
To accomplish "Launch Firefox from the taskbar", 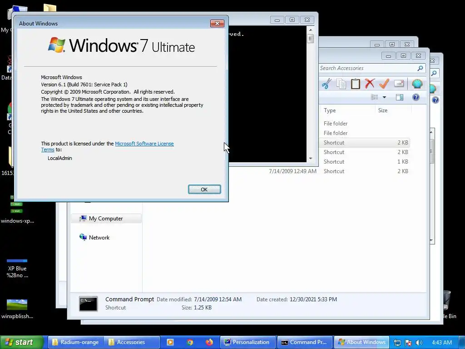I will tap(209, 342).
